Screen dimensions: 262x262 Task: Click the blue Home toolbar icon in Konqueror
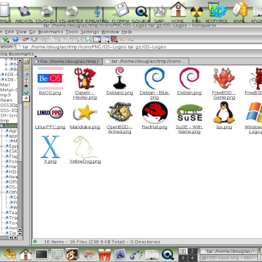[16, 39]
